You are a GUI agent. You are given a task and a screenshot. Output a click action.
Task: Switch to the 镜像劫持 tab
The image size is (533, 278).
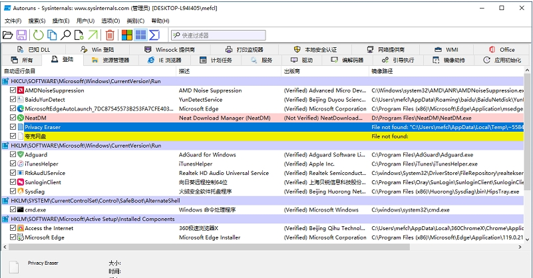(448, 60)
